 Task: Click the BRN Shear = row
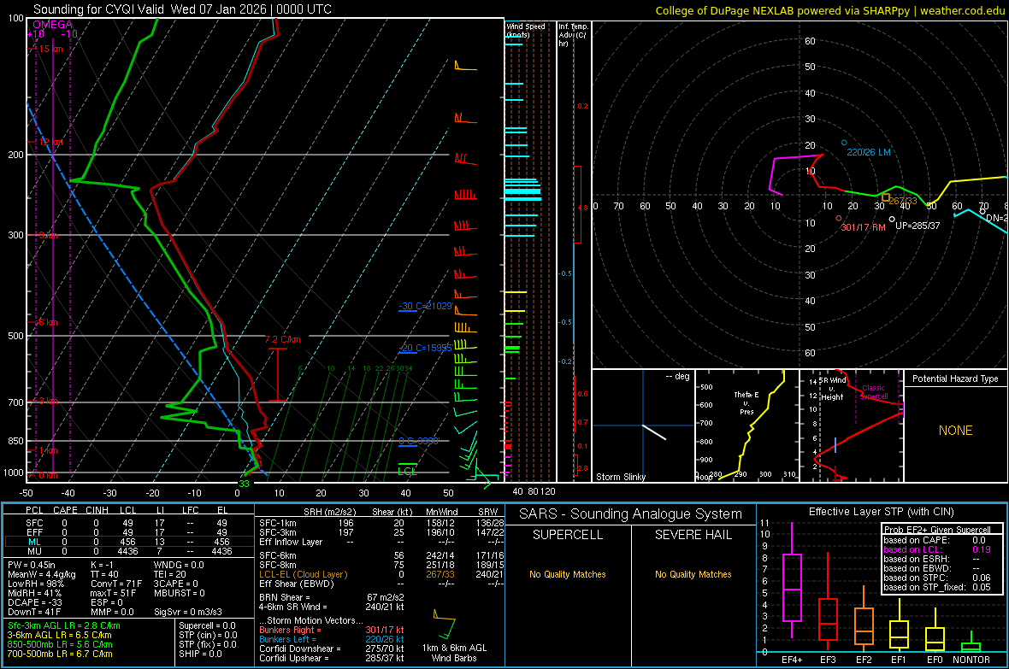coord(332,597)
